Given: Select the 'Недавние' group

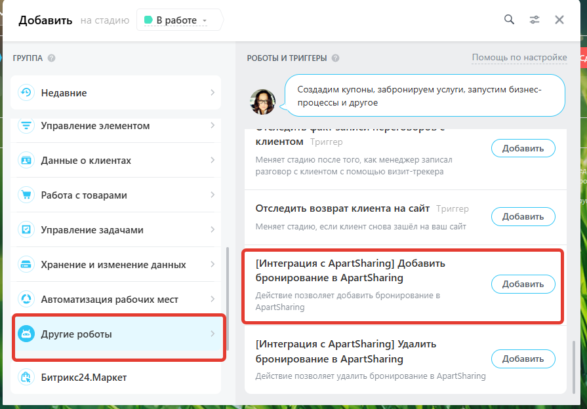Looking at the screenshot, I should (115, 93).
